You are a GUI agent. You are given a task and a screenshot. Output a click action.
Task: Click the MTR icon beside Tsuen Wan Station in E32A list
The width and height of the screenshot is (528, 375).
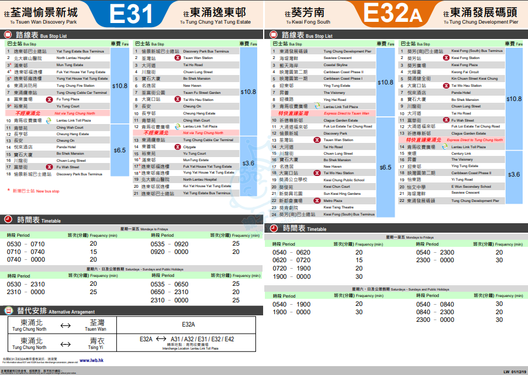click(x=317, y=140)
